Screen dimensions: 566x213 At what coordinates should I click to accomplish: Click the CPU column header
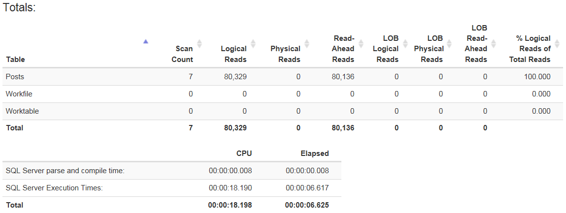coord(244,153)
